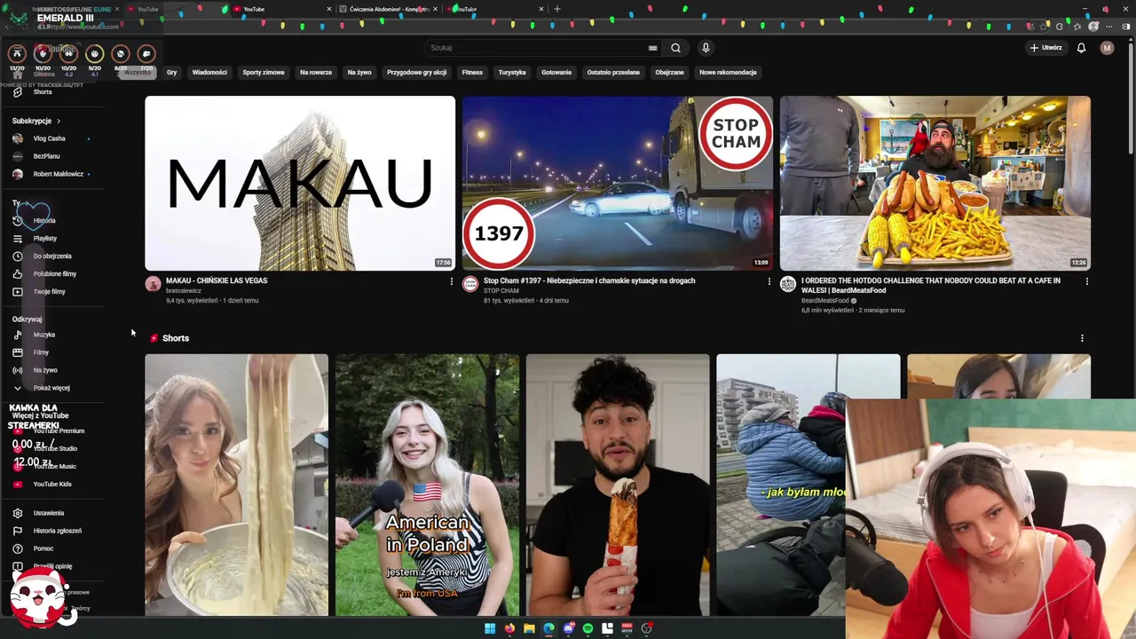Viewport: 1136px width, 639px height.
Task: Open the STOP CHAM channel avatar
Action: click(x=470, y=284)
